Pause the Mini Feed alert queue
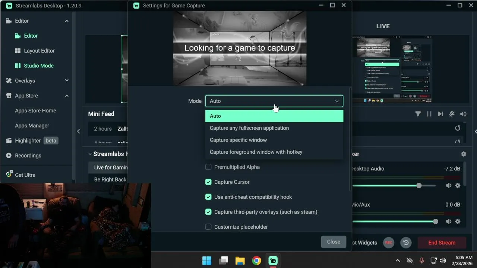Viewport: 477px width, 268px height. [x=429, y=114]
